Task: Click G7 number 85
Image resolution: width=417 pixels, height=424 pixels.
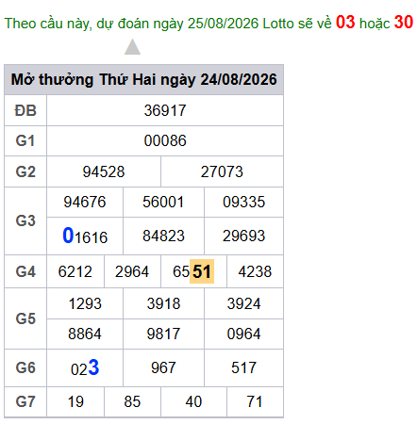Action: tap(132, 401)
